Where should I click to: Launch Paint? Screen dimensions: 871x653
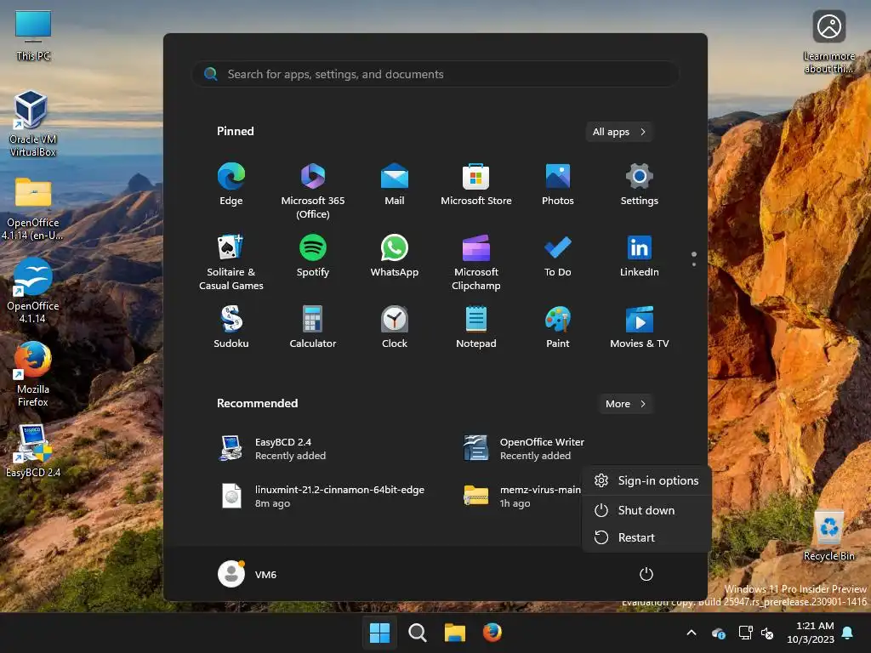(558, 327)
